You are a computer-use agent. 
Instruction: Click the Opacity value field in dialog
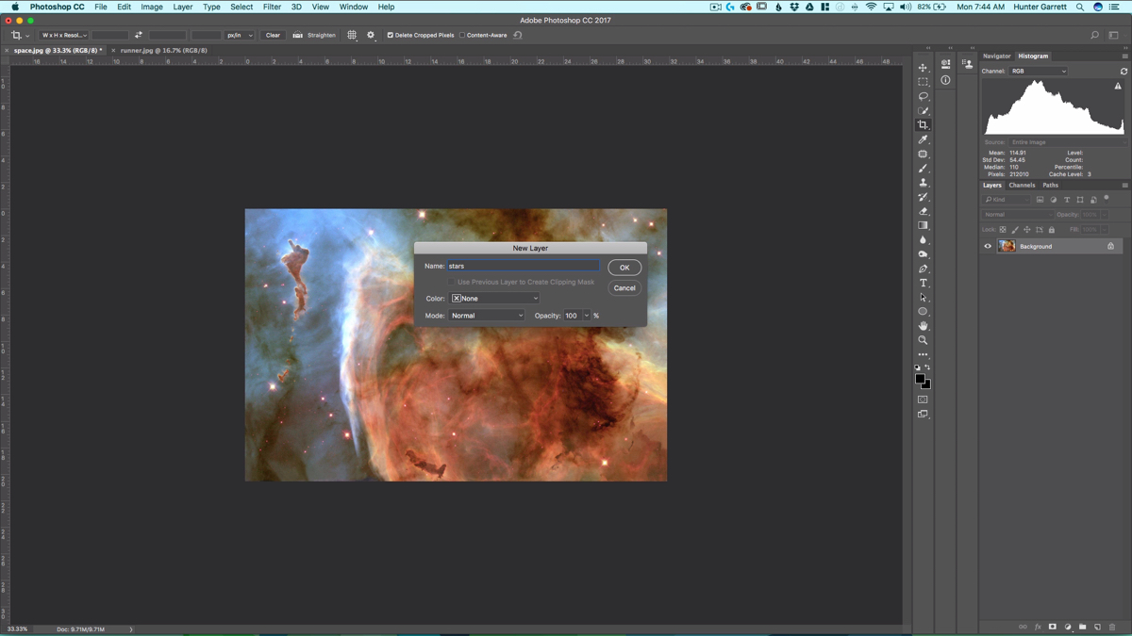tap(572, 316)
